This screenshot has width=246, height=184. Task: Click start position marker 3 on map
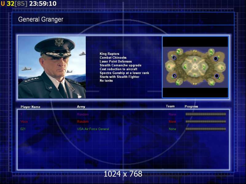[174, 76]
